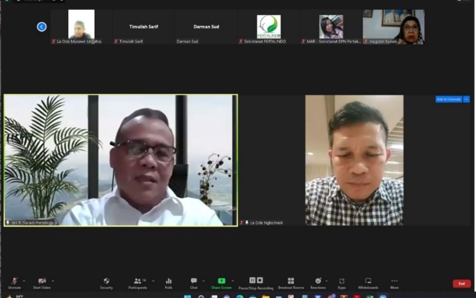This screenshot has width=476, height=298.
Task: Open the Chat panel
Action: coord(193,281)
